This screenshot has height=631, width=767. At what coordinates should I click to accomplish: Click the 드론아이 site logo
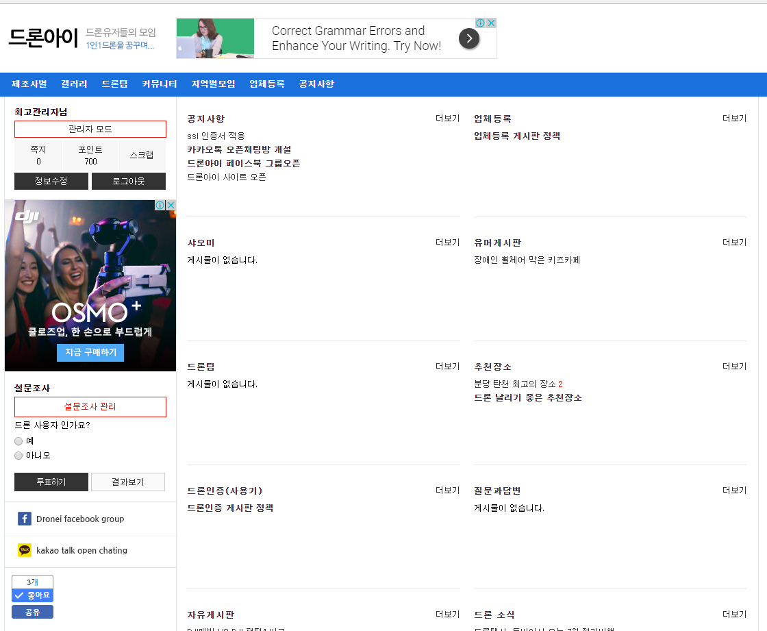coord(43,38)
